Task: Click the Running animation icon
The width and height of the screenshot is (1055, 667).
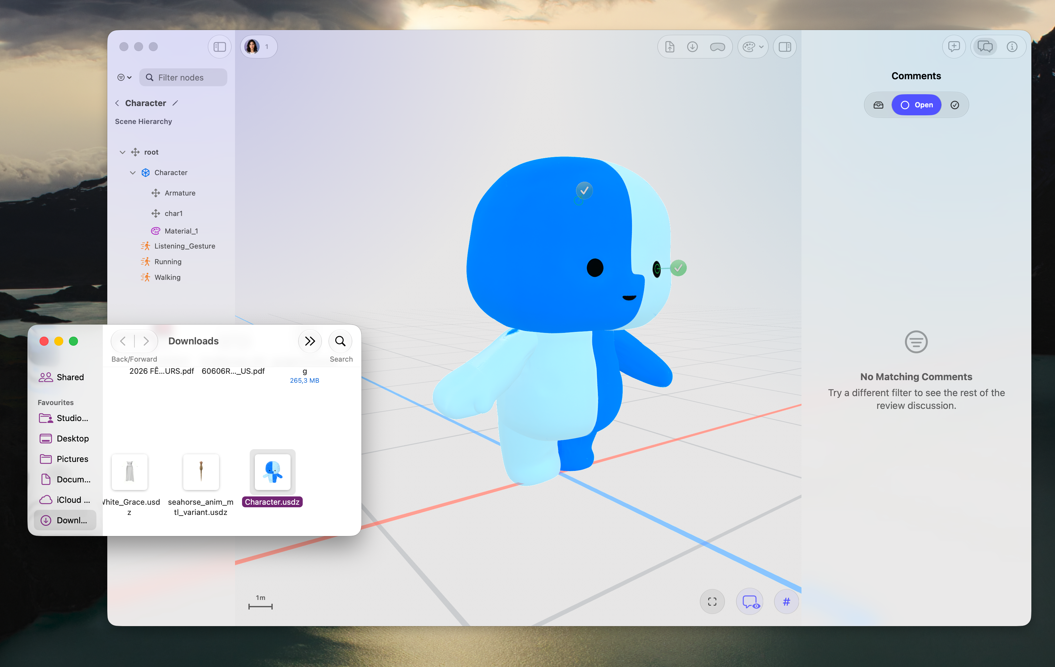Action: click(x=146, y=262)
